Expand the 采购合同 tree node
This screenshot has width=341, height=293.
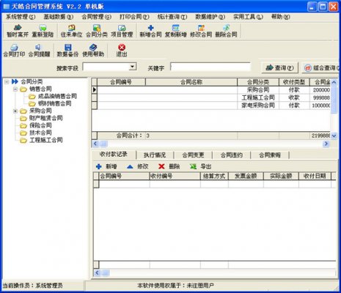[x=15, y=111]
